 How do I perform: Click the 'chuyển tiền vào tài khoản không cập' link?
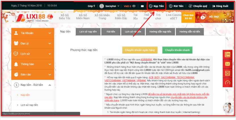click(x=189, y=97)
